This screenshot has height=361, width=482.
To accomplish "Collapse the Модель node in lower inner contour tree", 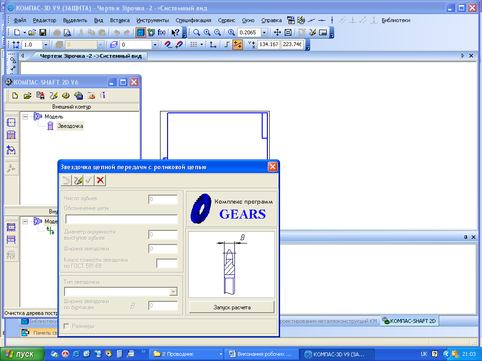I will point(25,221).
